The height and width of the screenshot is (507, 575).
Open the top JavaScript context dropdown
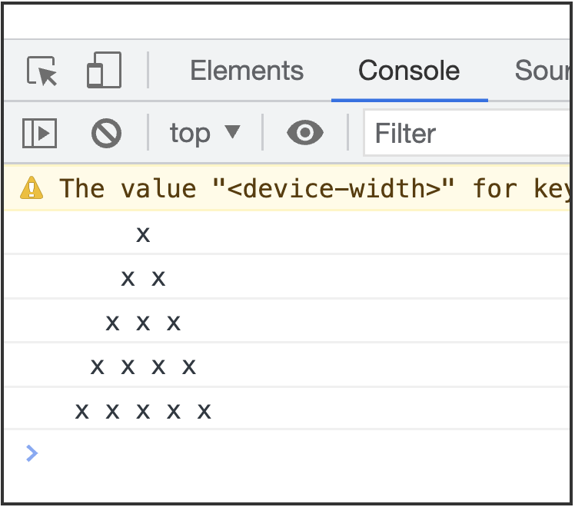(x=204, y=134)
